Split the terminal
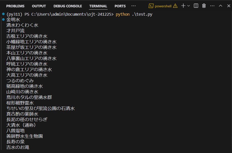232x153 pixels. click(x=196, y=6)
